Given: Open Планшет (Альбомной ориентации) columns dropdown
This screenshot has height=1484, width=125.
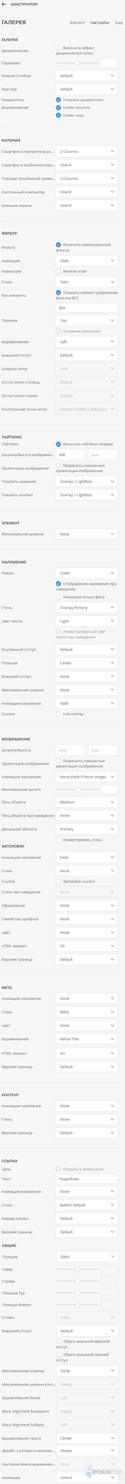Looking at the screenshot, I should pos(87,179).
